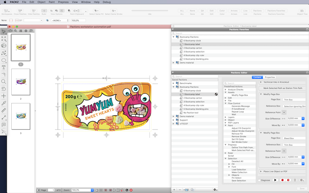The width and height of the screenshot is (309, 193).
Task: Select the Text tool in the left toolbox
Action: [4, 68]
